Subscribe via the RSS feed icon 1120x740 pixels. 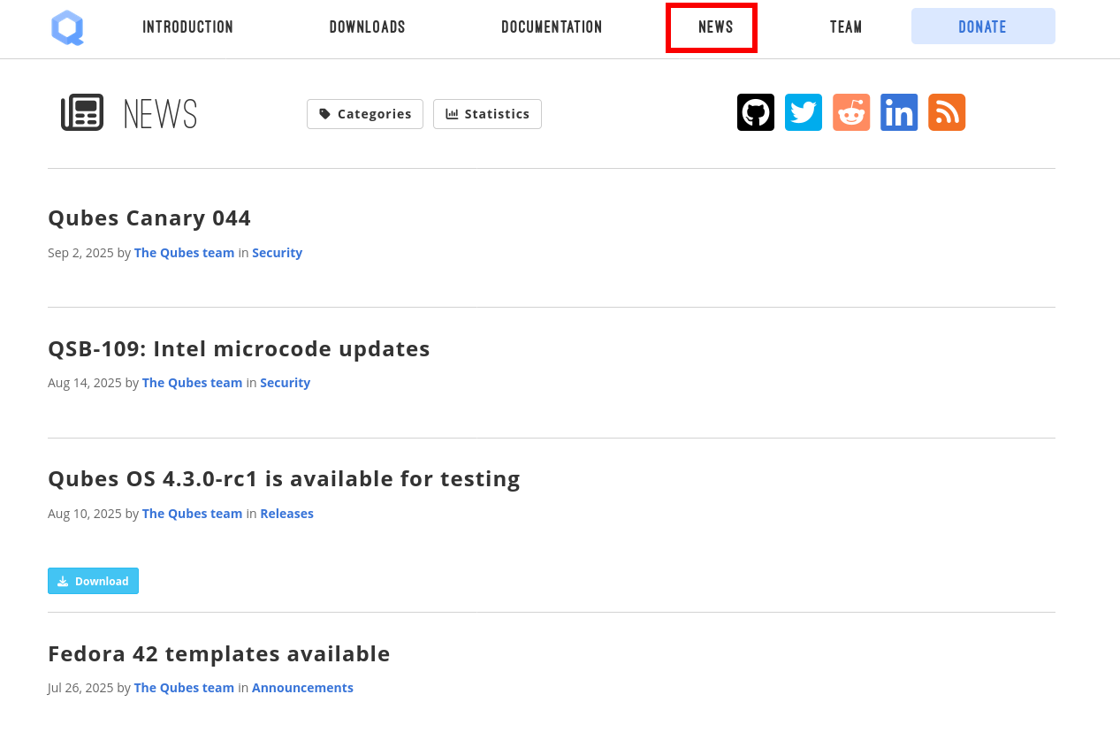946,111
